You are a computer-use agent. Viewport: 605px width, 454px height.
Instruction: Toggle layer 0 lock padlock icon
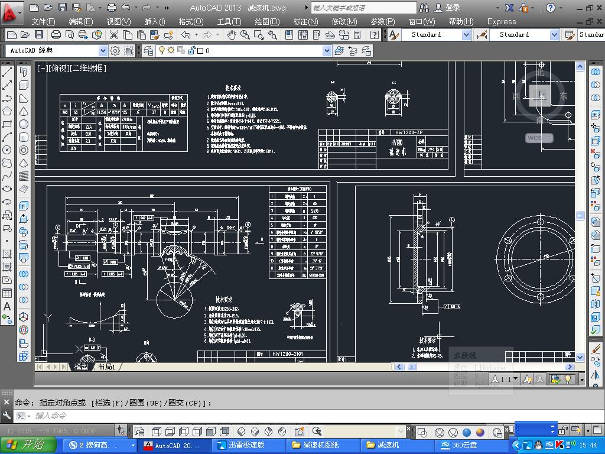[x=191, y=51]
